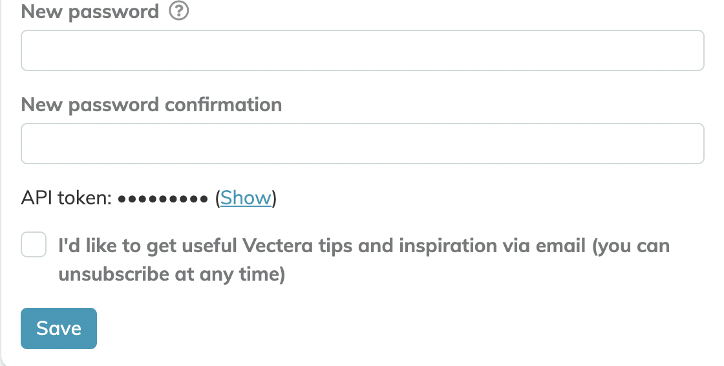The width and height of the screenshot is (724, 366).
Task: Select the New password confirmation label
Action: 151,105
